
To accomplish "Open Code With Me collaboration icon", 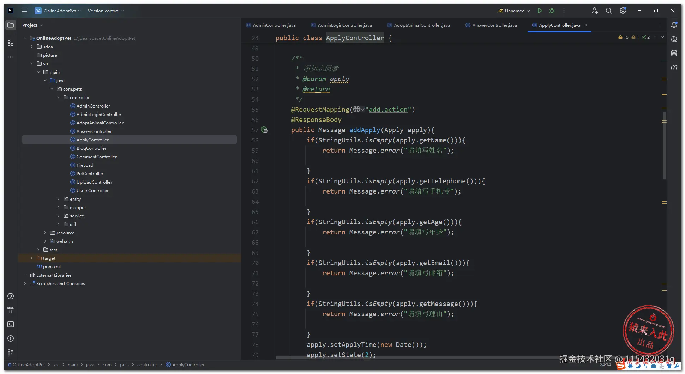I will click(595, 11).
